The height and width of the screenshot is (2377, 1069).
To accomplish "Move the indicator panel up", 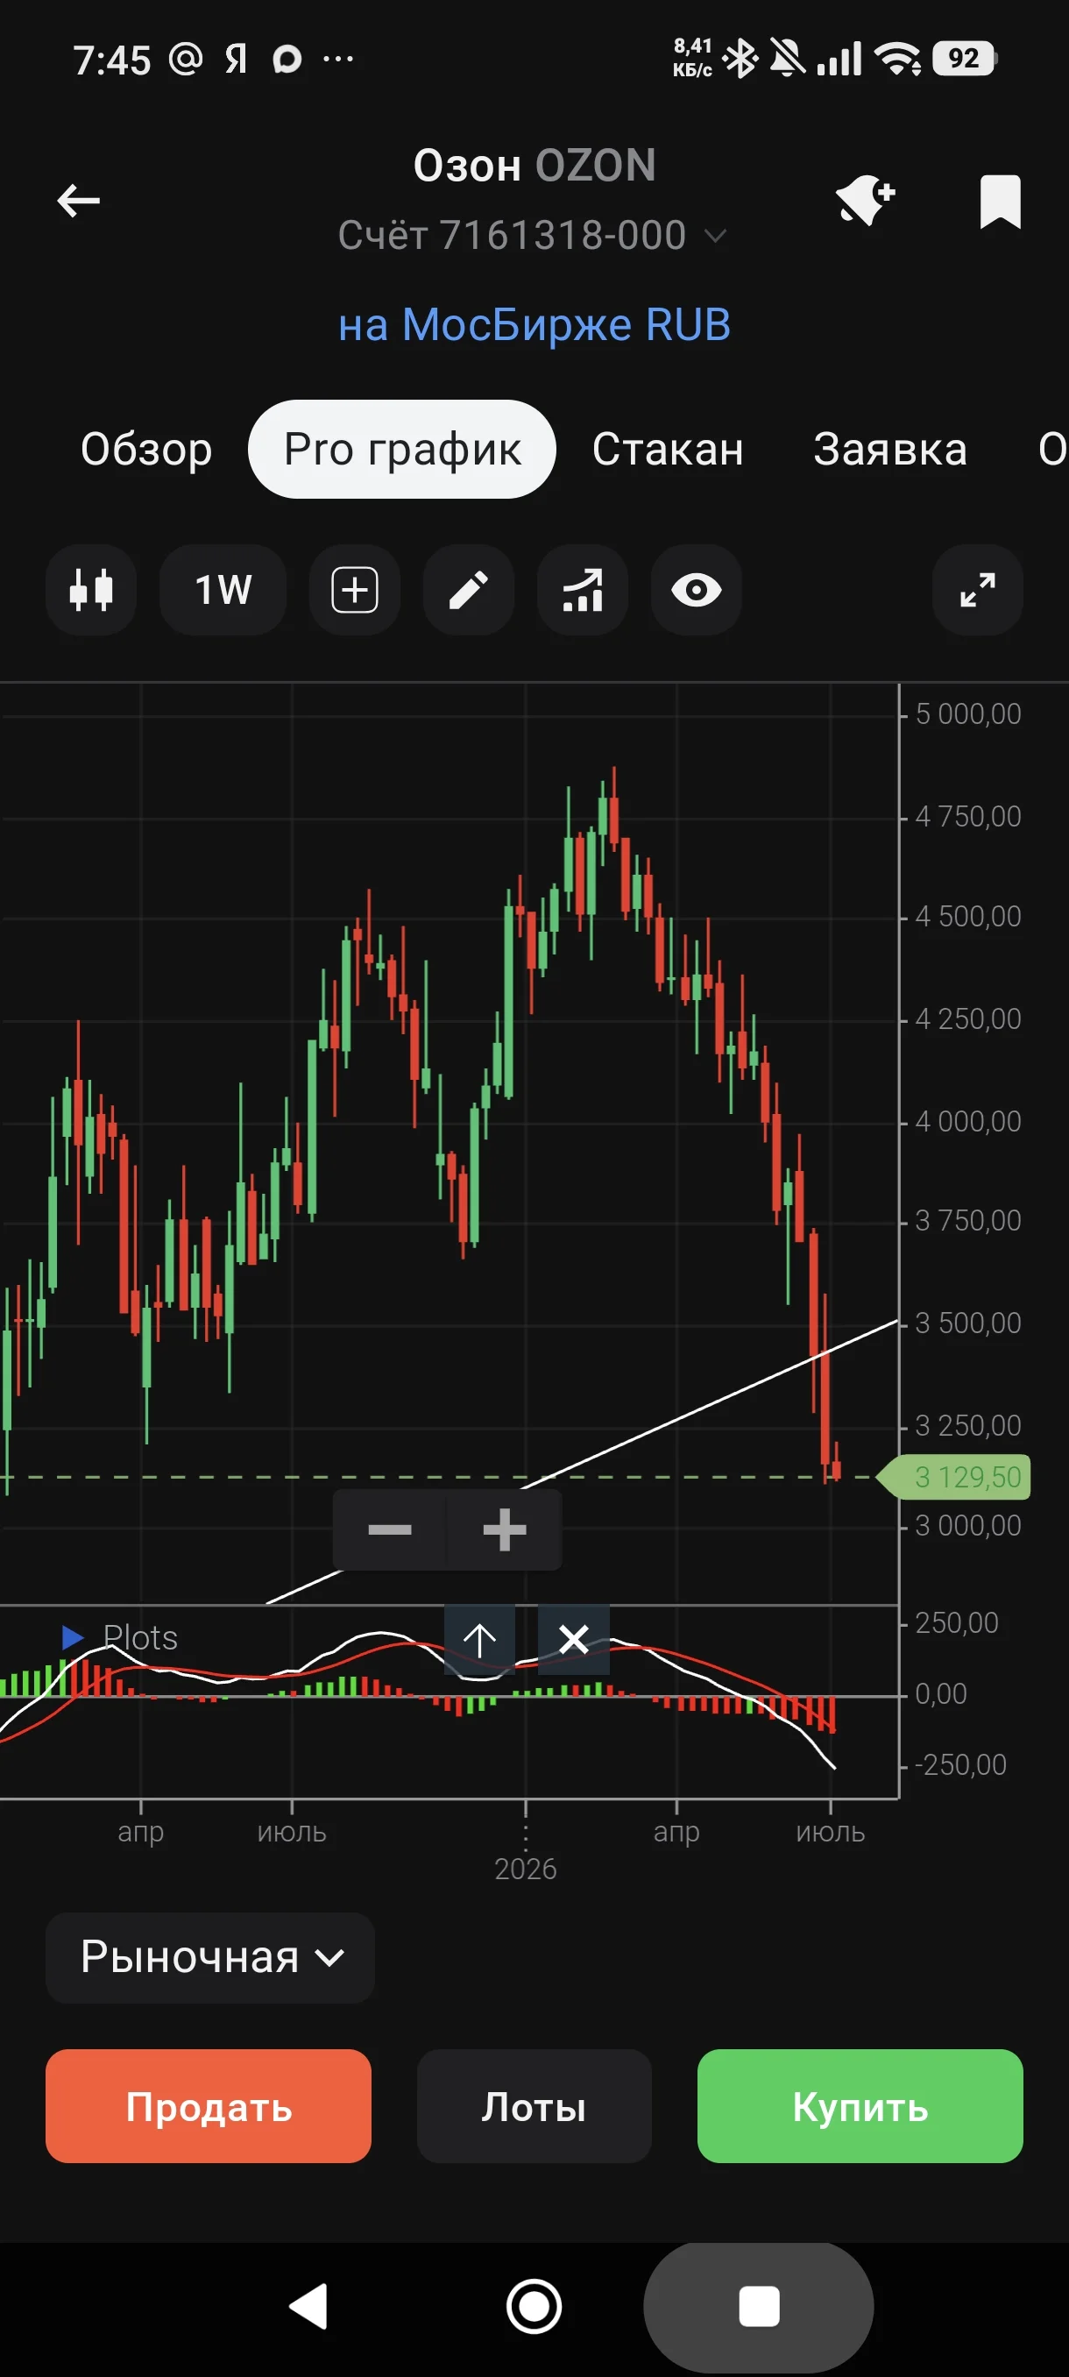I will click(x=479, y=1640).
